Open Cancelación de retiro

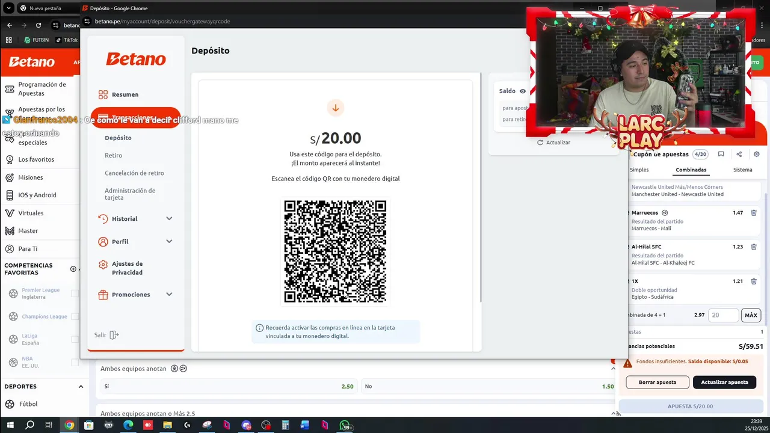134,173
